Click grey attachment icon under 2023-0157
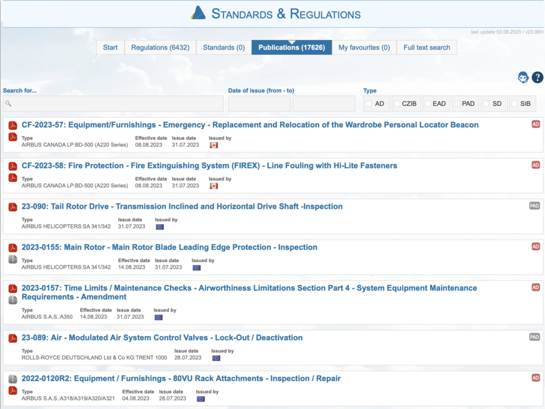 (13, 300)
